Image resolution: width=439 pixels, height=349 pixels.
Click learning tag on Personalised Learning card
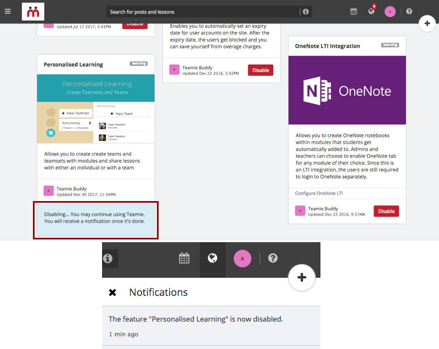pyautogui.click(x=139, y=64)
